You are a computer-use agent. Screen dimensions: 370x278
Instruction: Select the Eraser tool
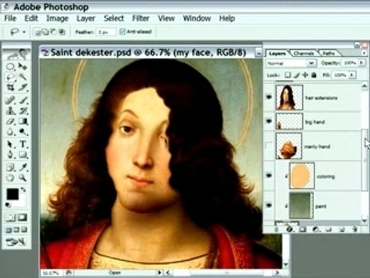point(11,121)
